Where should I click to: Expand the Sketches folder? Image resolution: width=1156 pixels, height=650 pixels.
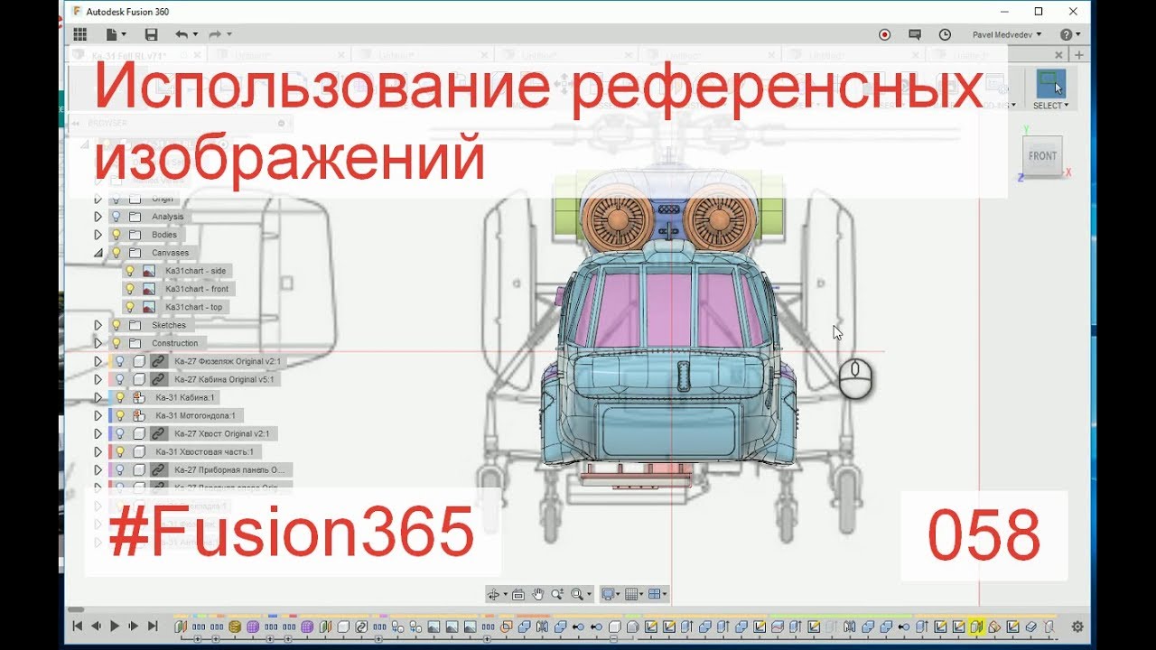point(98,325)
